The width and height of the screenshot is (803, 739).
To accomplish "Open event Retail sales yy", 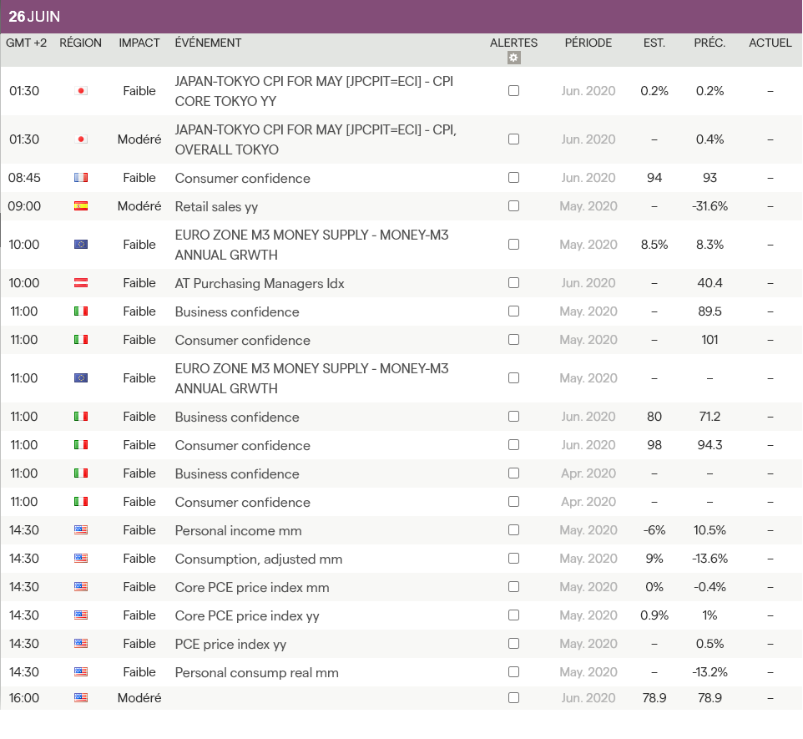I will pos(216,206).
